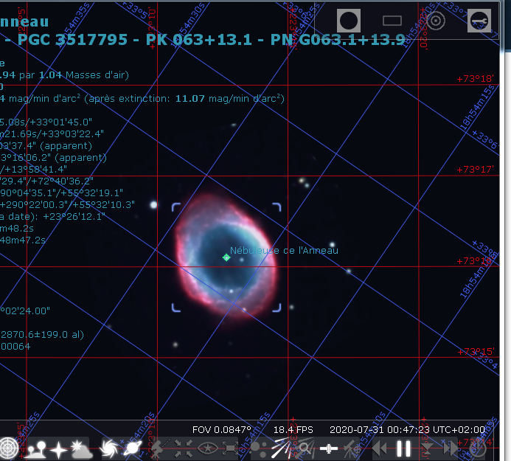The height and width of the screenshot is (461, 511).
Task: Click the 'PN G063.1+13.9' designation text
Action: [338, 40]
